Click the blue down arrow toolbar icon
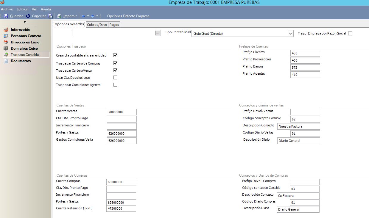The width and height of the screenshot is (369, 218). [x=93, y=16]
